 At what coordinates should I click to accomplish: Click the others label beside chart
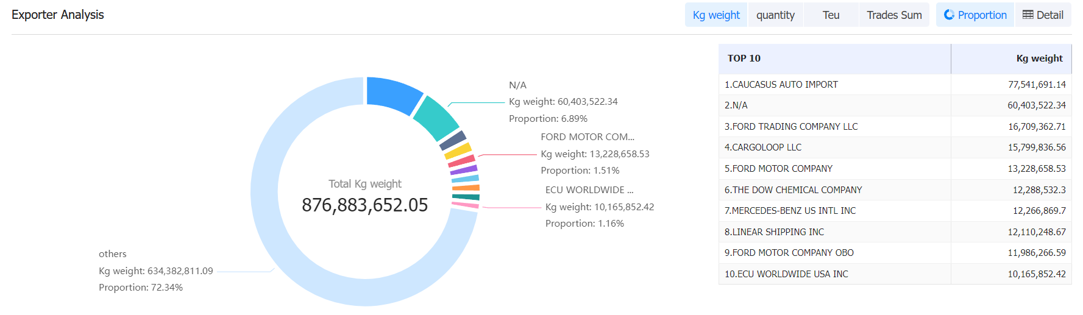click(x=113, y=254)
